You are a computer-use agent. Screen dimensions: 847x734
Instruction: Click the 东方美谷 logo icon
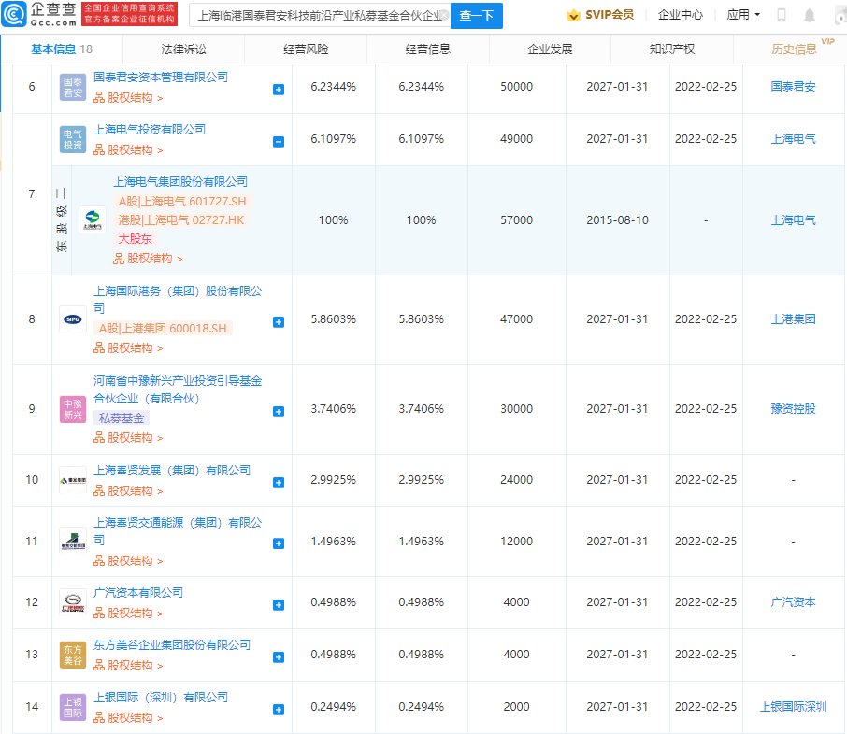click(x=72, y=655)
